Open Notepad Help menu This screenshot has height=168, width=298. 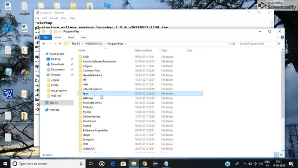(72, 18)
